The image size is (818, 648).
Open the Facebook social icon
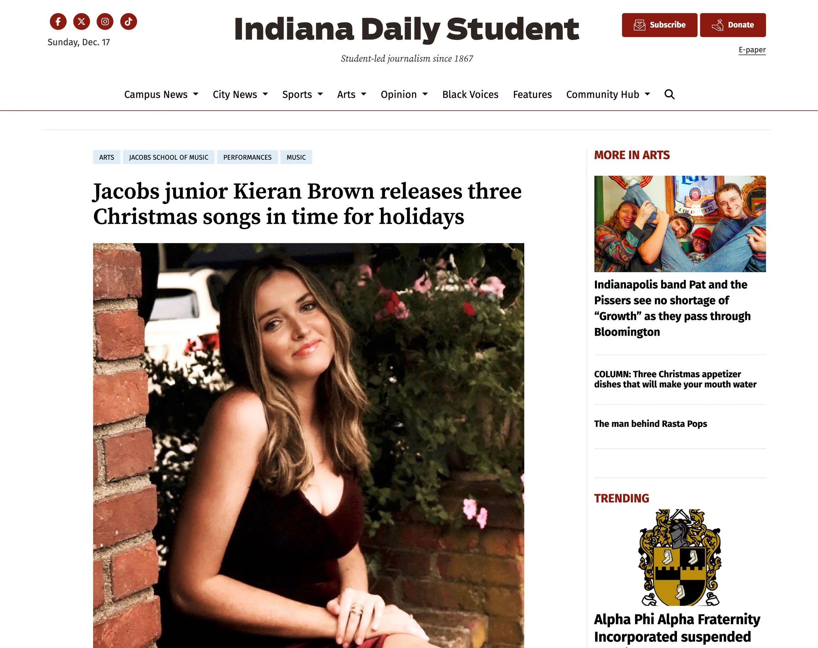(58, 22)
